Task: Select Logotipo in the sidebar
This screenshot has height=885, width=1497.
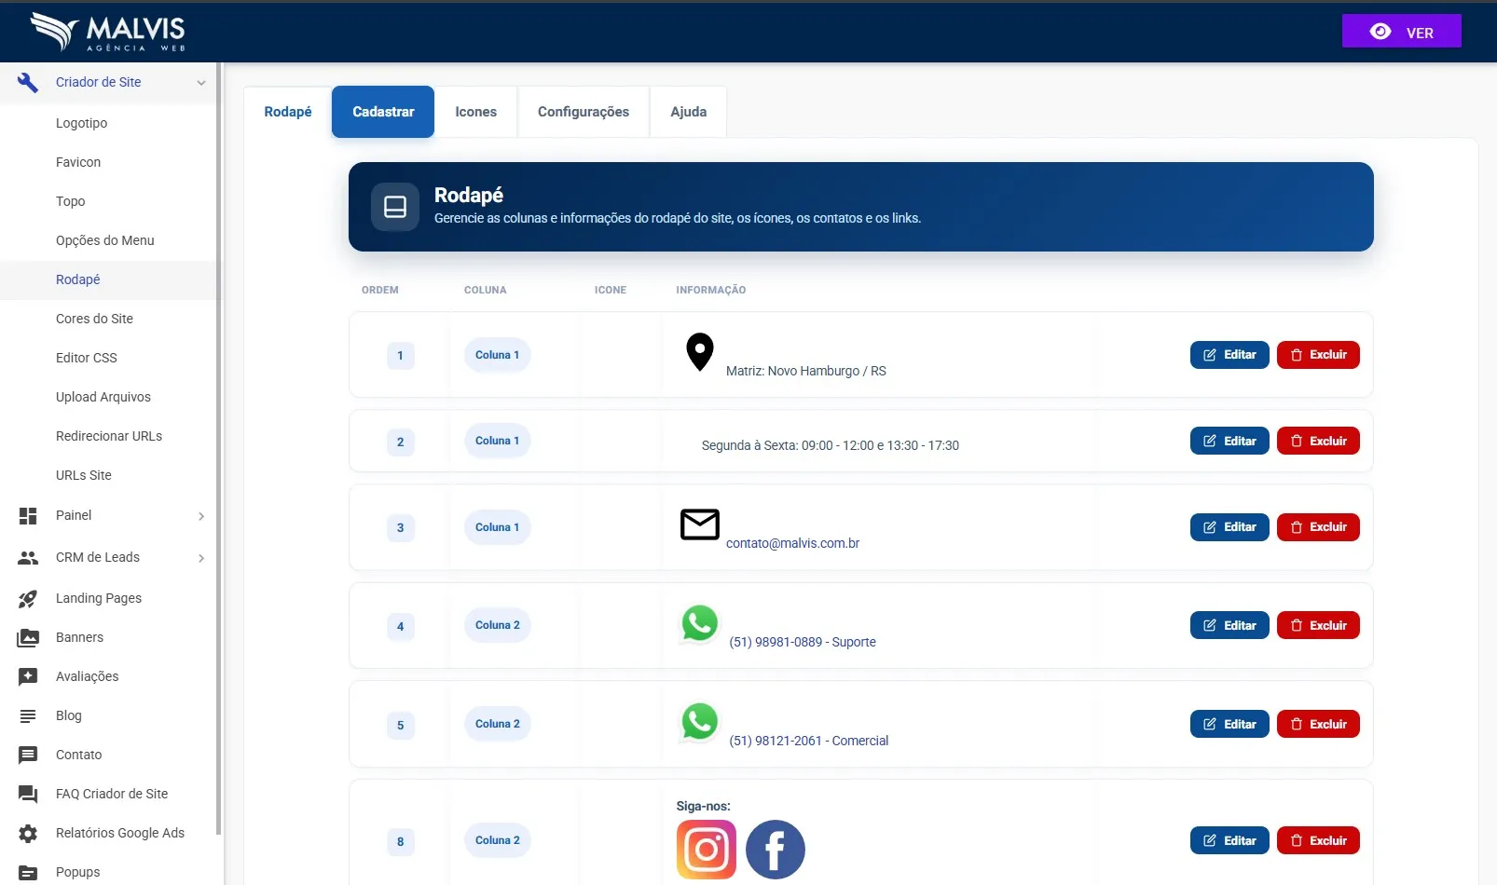Action: click(81, 123)
